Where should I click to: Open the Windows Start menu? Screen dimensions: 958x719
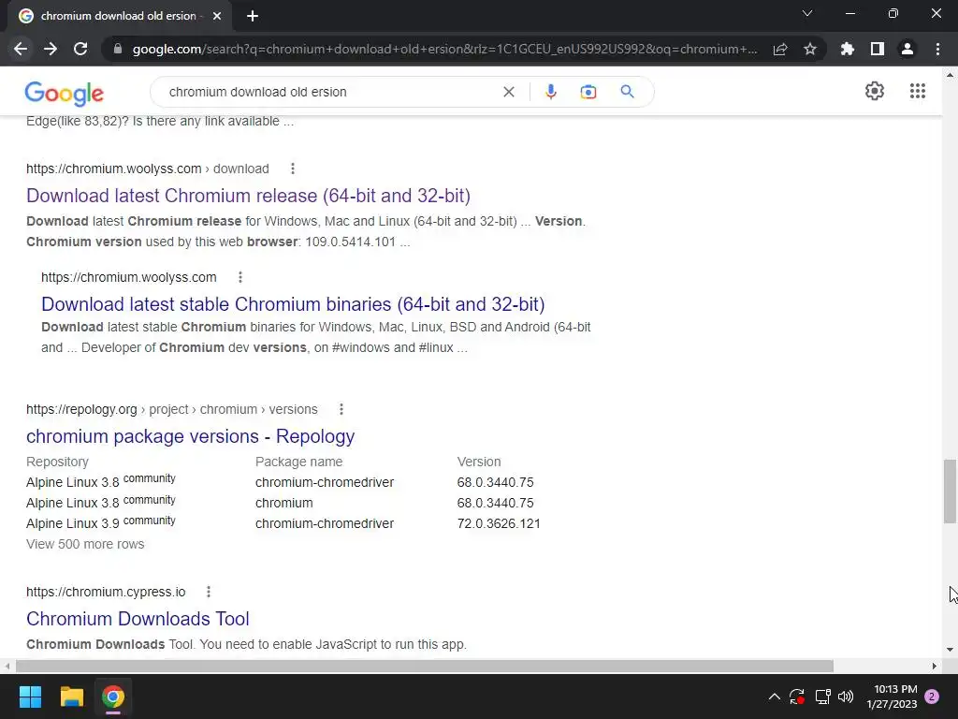click(x=30, y=697)
